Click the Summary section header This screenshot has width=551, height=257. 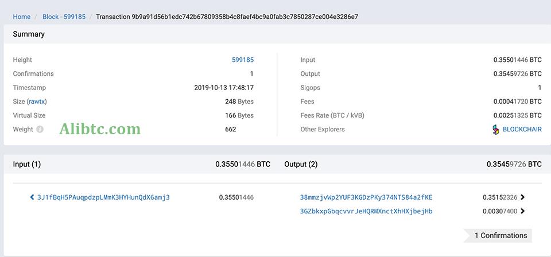pyautogui.click(x=29, y=34)
